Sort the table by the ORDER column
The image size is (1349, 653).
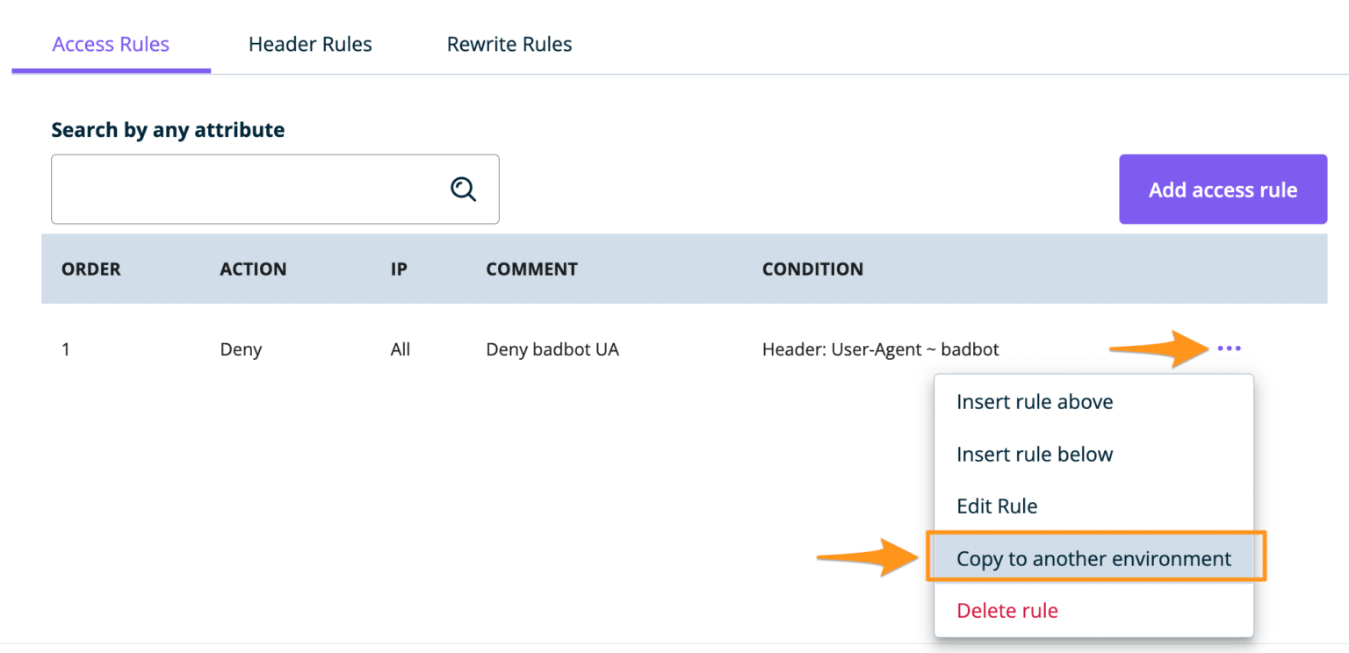90,269
